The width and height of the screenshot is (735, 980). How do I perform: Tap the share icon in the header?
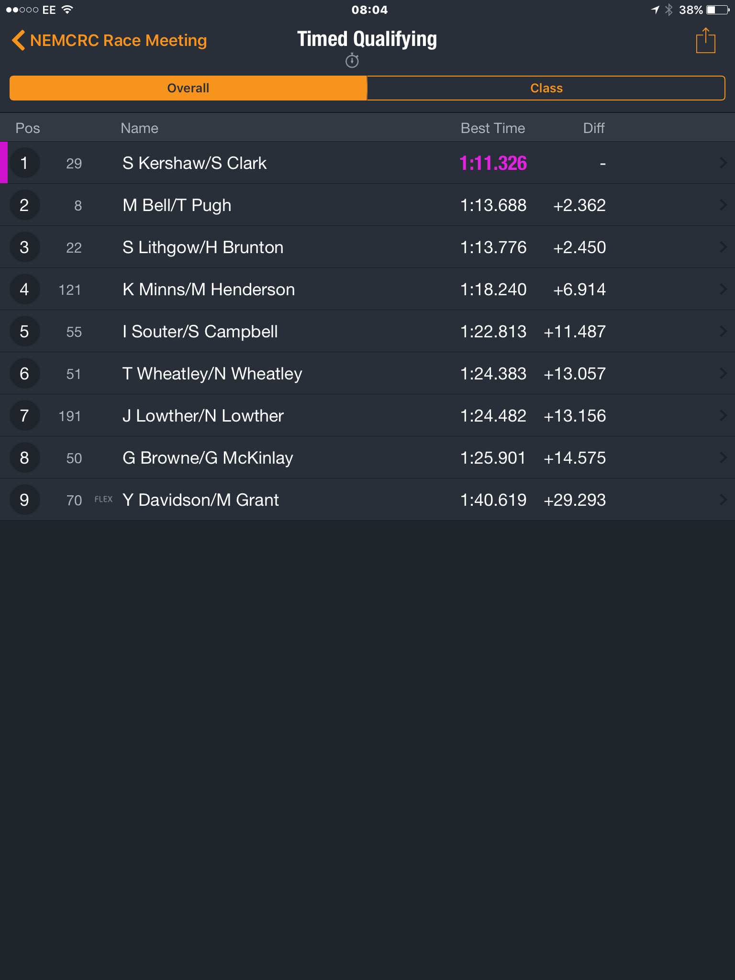coord(705,41)
